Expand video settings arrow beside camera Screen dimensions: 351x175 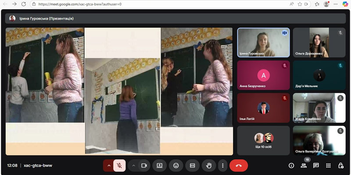click(133, 165)
